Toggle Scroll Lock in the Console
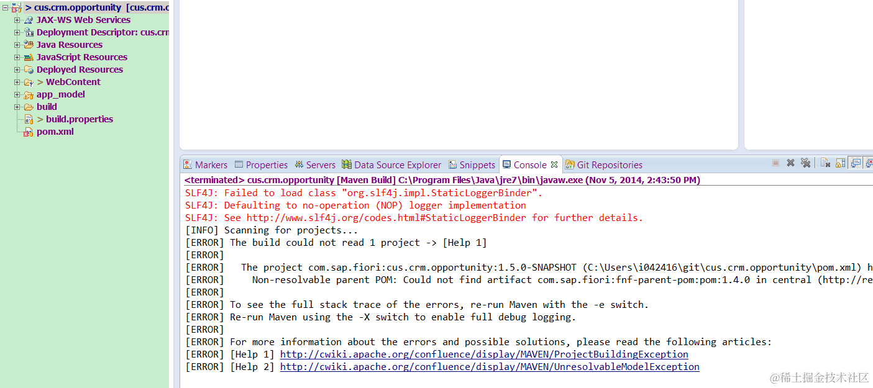This screenshot has width=873, height=388. tap(840, 163)
